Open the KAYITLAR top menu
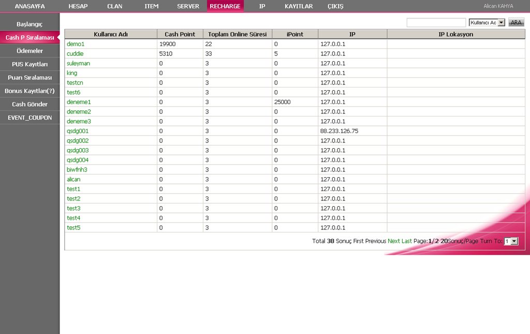 click(299, 6)
